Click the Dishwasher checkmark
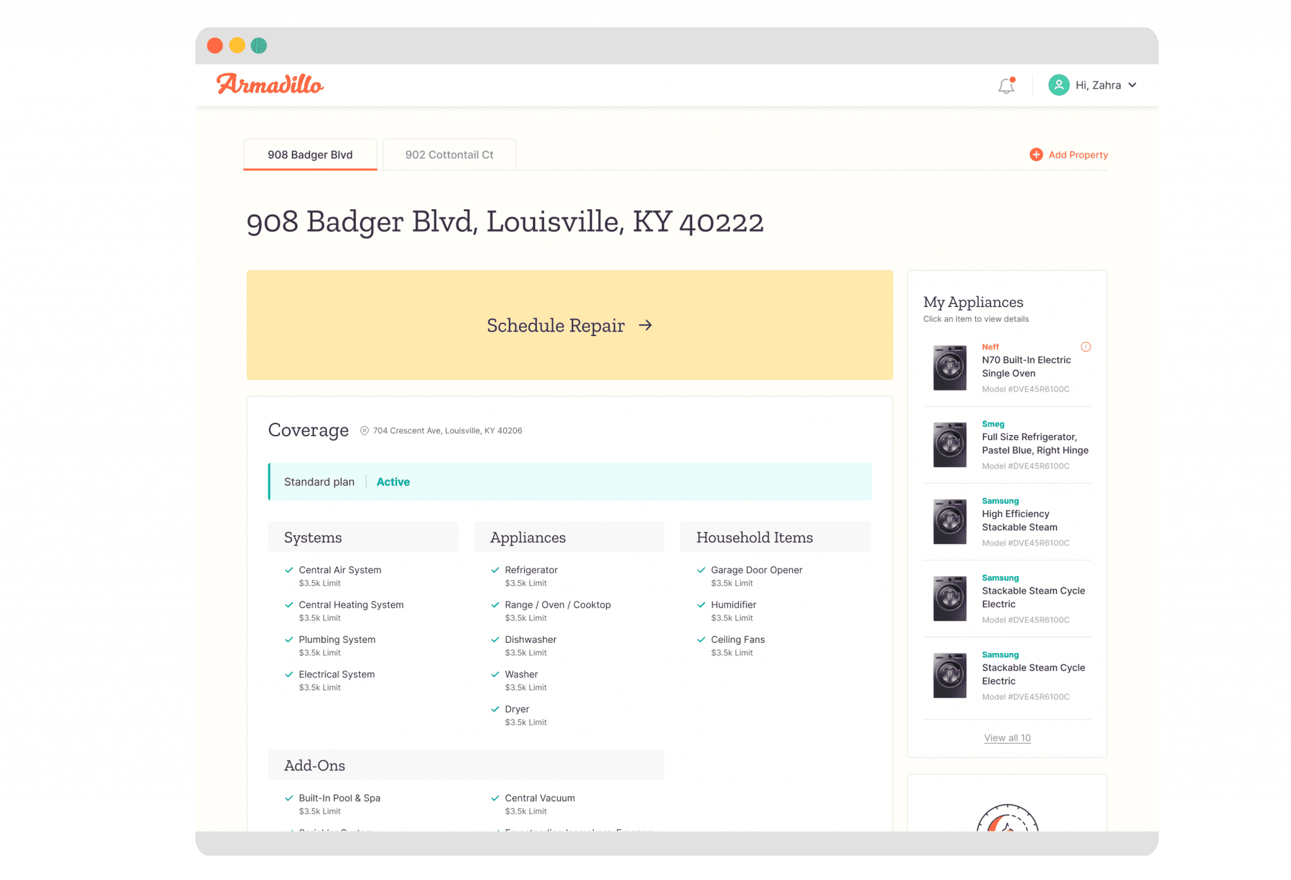Viewport: 1291px width, 880px height. coord(495,639)
